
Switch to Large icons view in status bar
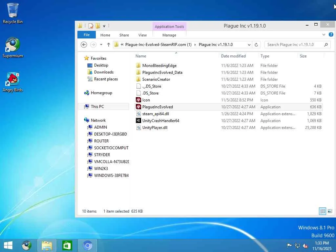(330, 211)
